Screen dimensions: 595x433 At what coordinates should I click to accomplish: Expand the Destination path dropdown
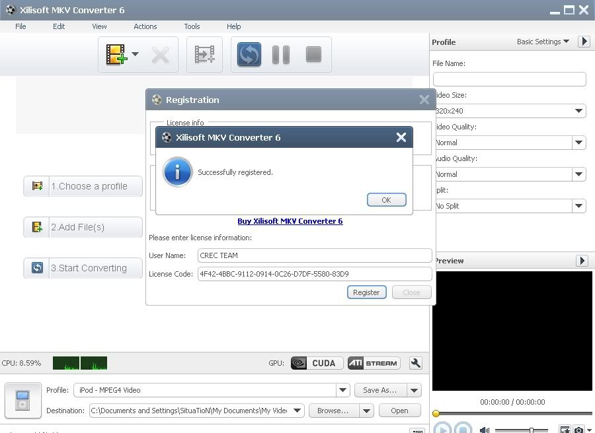(x=297, y=411)
